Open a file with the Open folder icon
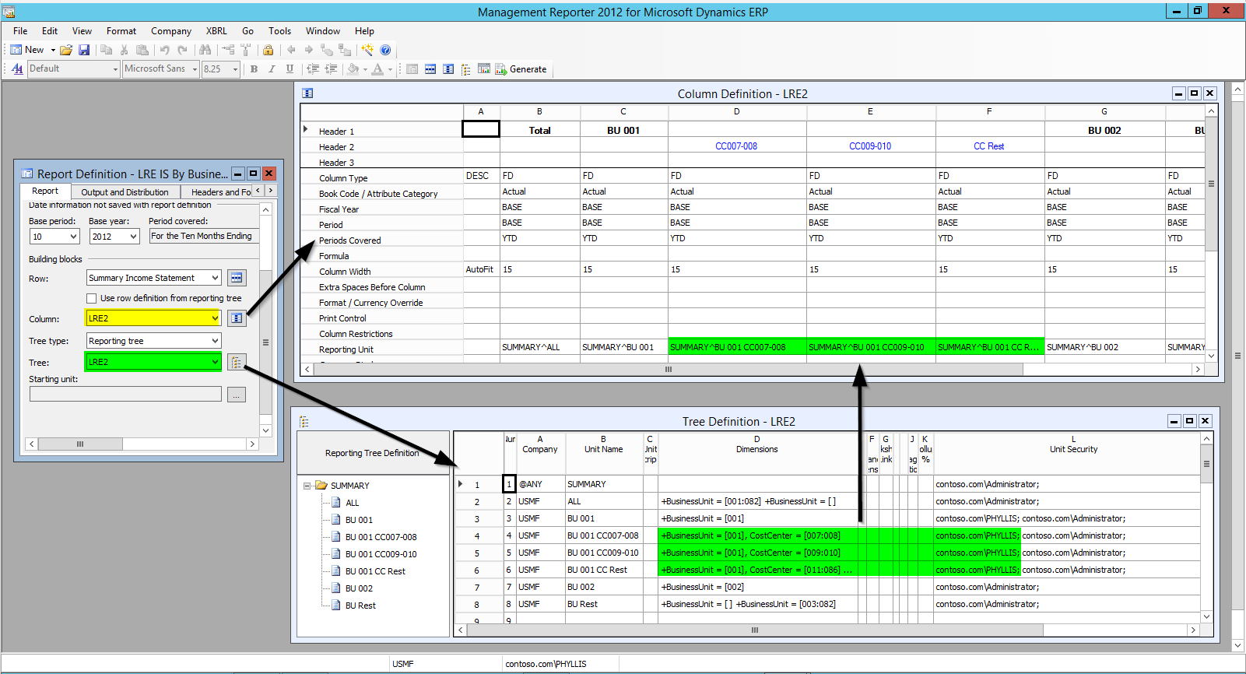The image size is (1246, 674). pyautogui.click(x=66, y=50)
